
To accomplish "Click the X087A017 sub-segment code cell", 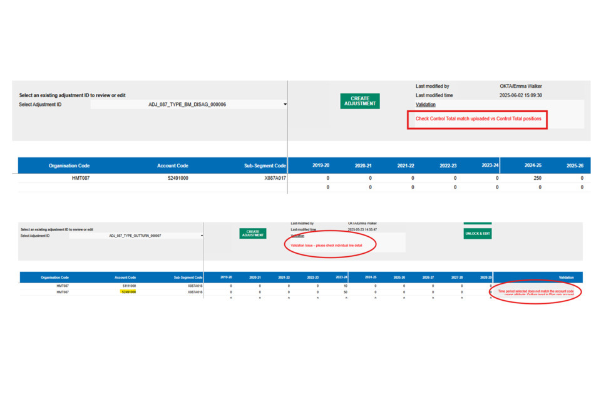I will click(x=275, y=178).
